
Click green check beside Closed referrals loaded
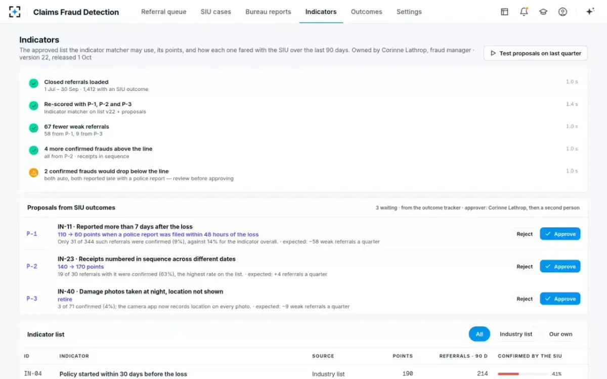33,83
